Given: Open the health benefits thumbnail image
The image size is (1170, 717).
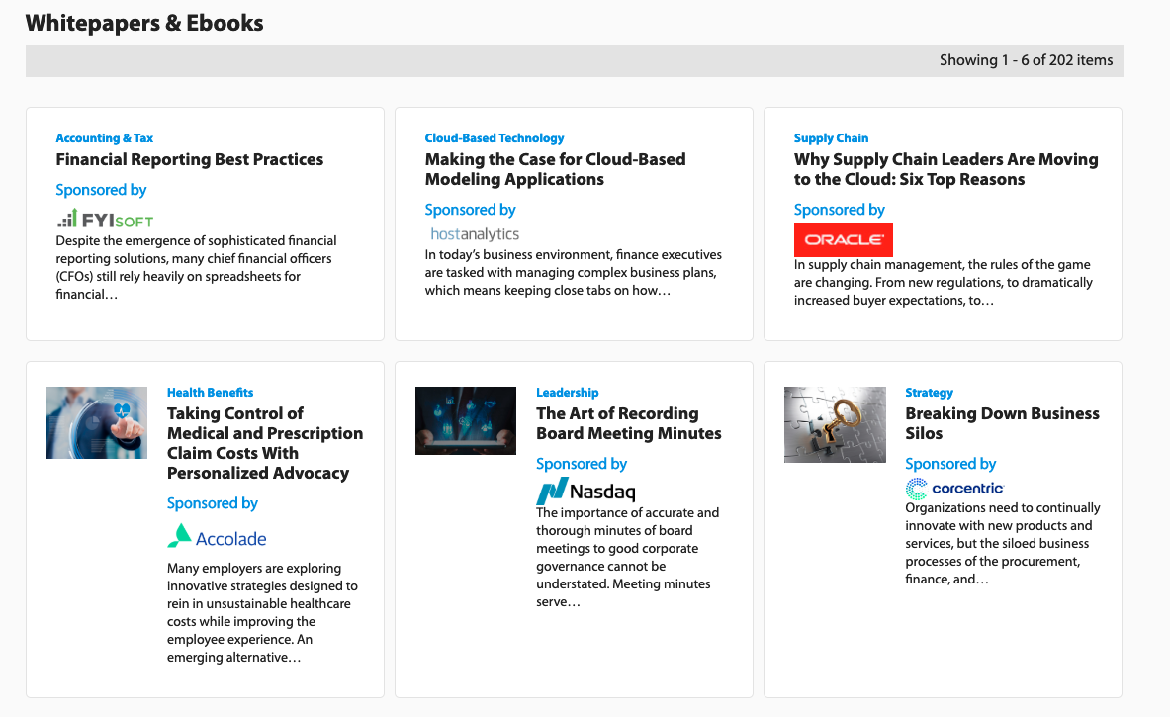Looking at the screenshot, I should tap(97, 422).
